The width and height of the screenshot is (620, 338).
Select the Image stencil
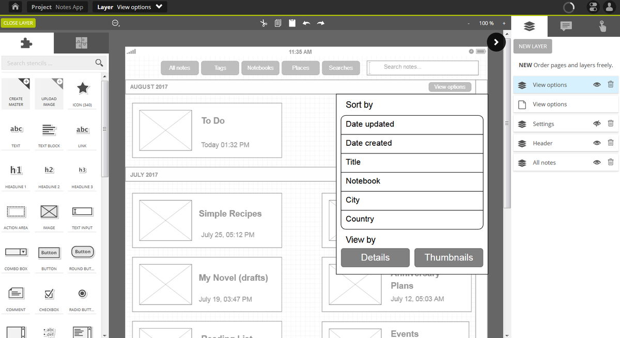click(49, 216)
